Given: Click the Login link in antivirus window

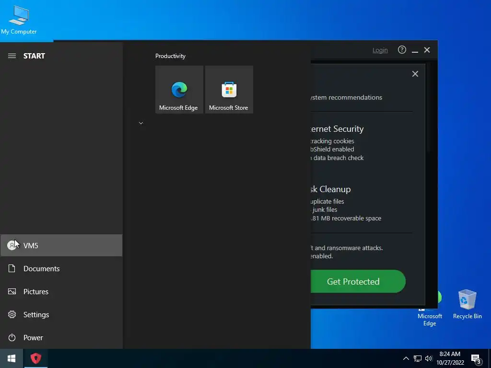Looking at the screenshot, I should [x=380, y=50].
